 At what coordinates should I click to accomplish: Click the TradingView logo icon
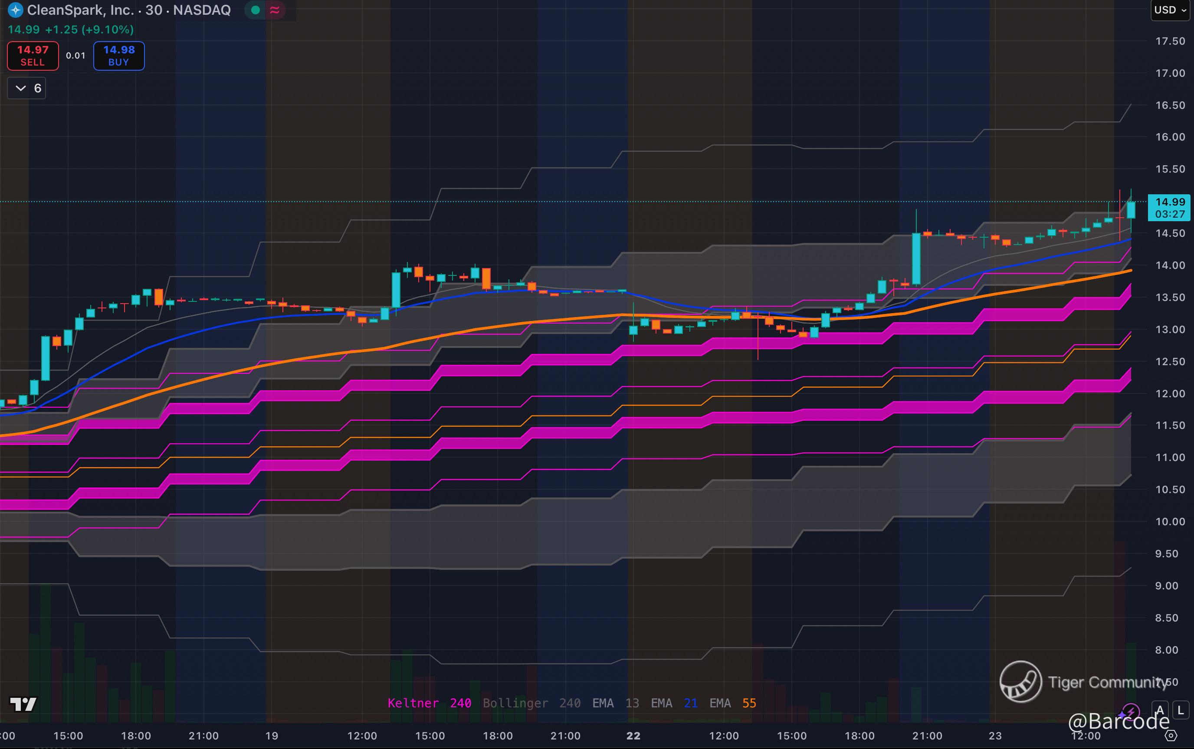(23, 704)
